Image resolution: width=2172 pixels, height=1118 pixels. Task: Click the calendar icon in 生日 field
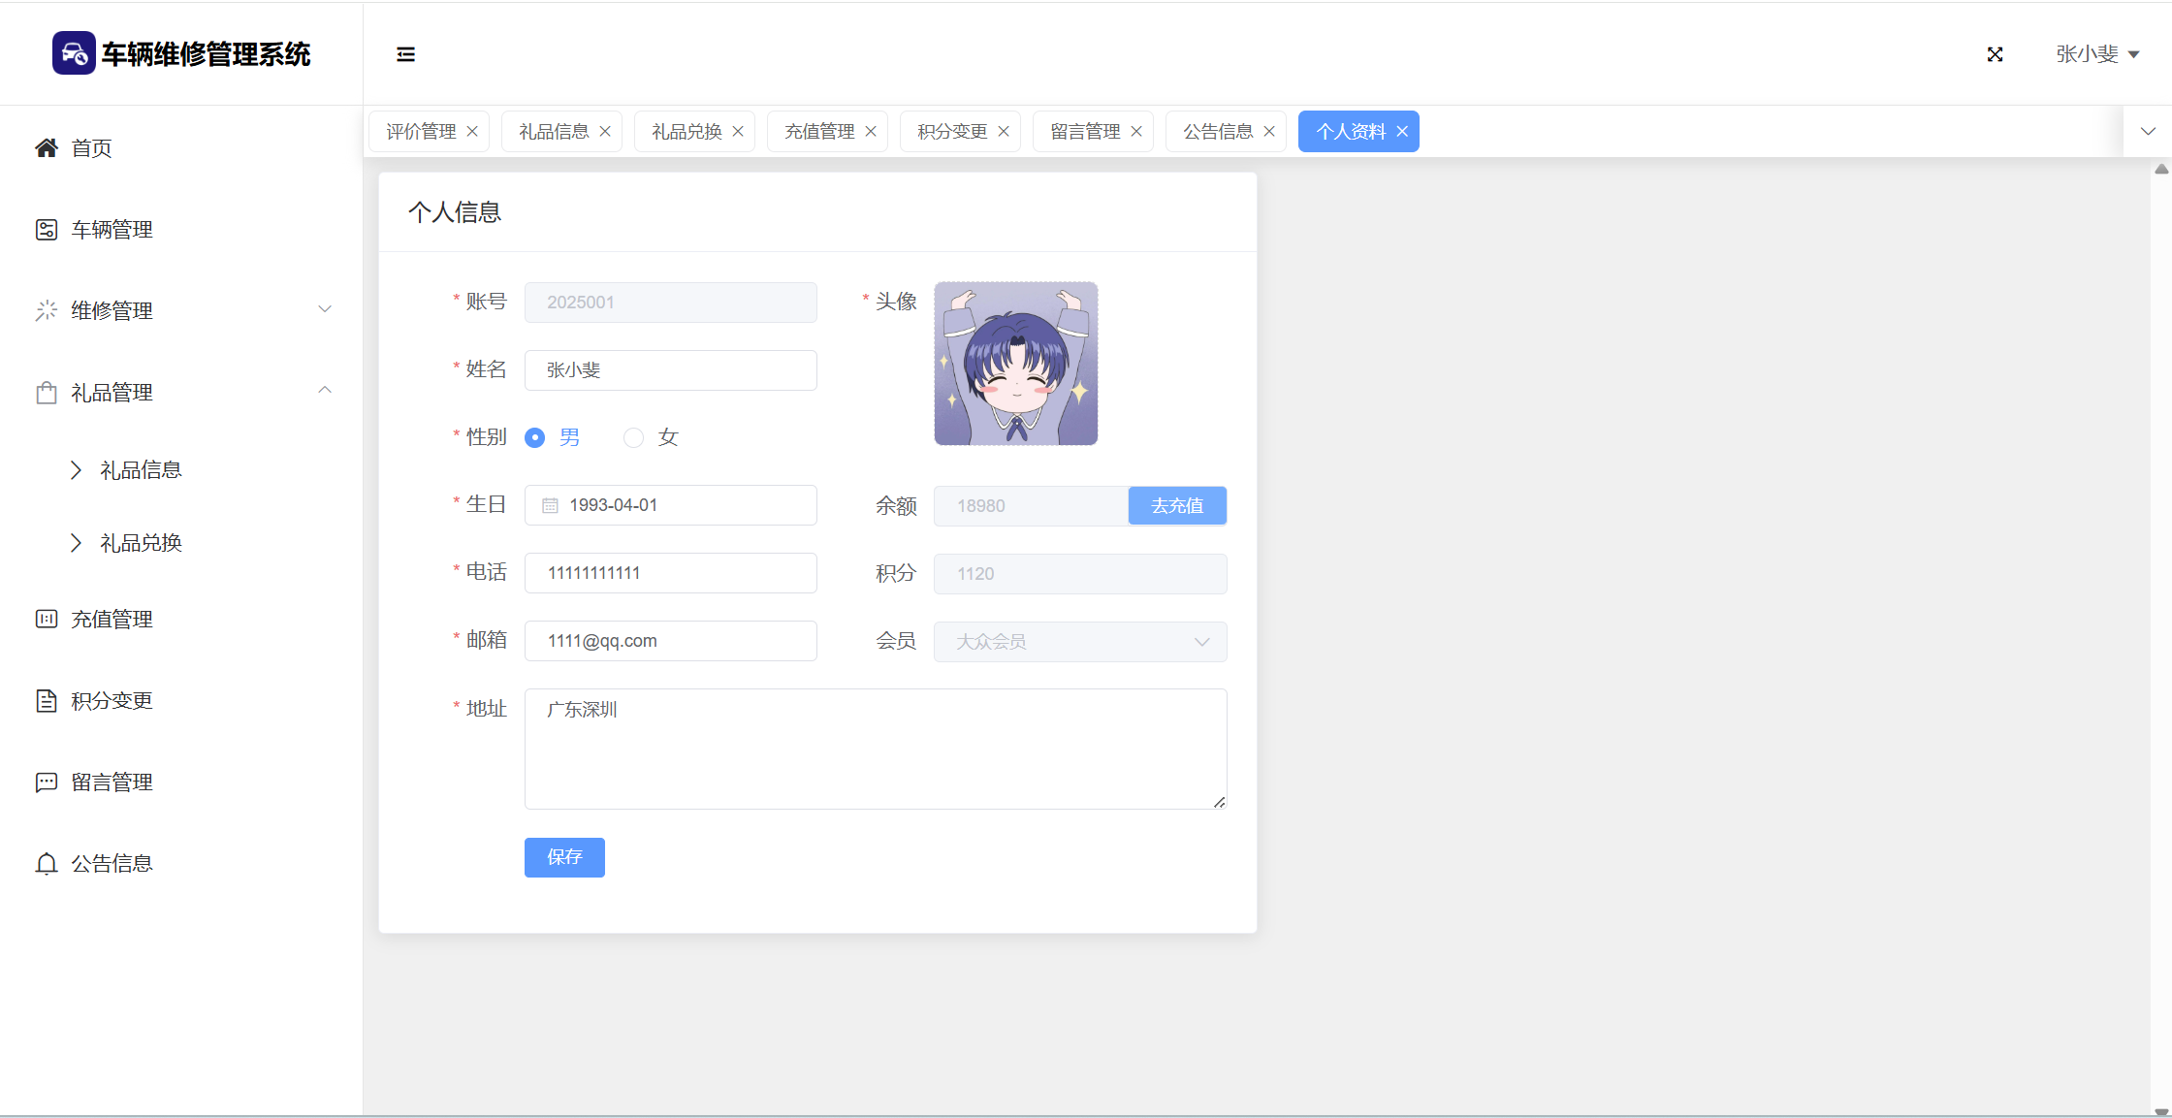click(x=550, y=505)
